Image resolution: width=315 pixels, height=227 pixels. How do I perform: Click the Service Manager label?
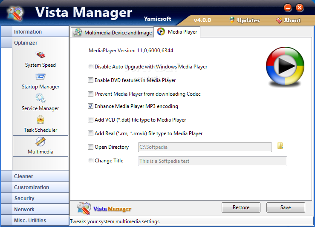[x=40, y=108]
